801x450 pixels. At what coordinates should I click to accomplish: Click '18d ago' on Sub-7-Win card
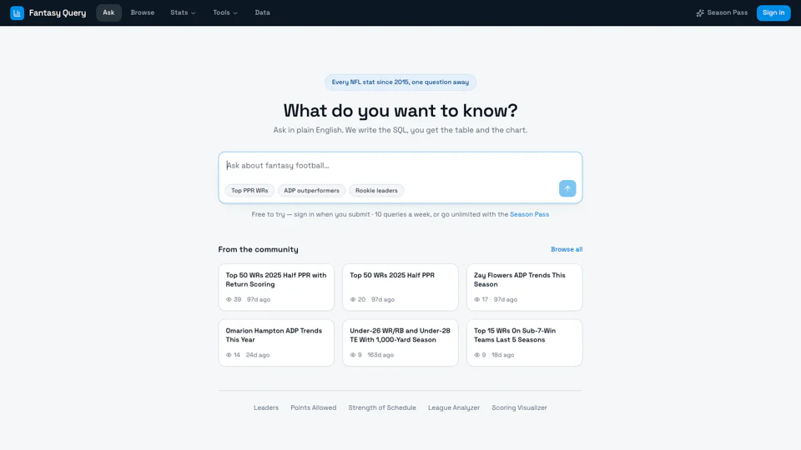point(502,355)
